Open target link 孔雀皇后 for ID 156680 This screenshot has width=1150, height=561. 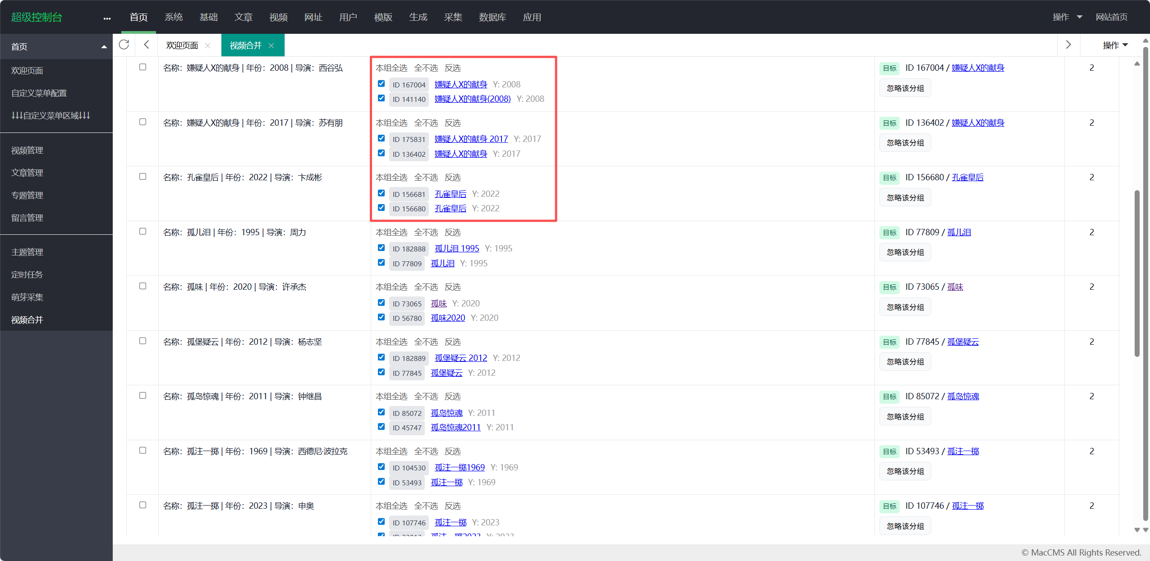(967, 178)
